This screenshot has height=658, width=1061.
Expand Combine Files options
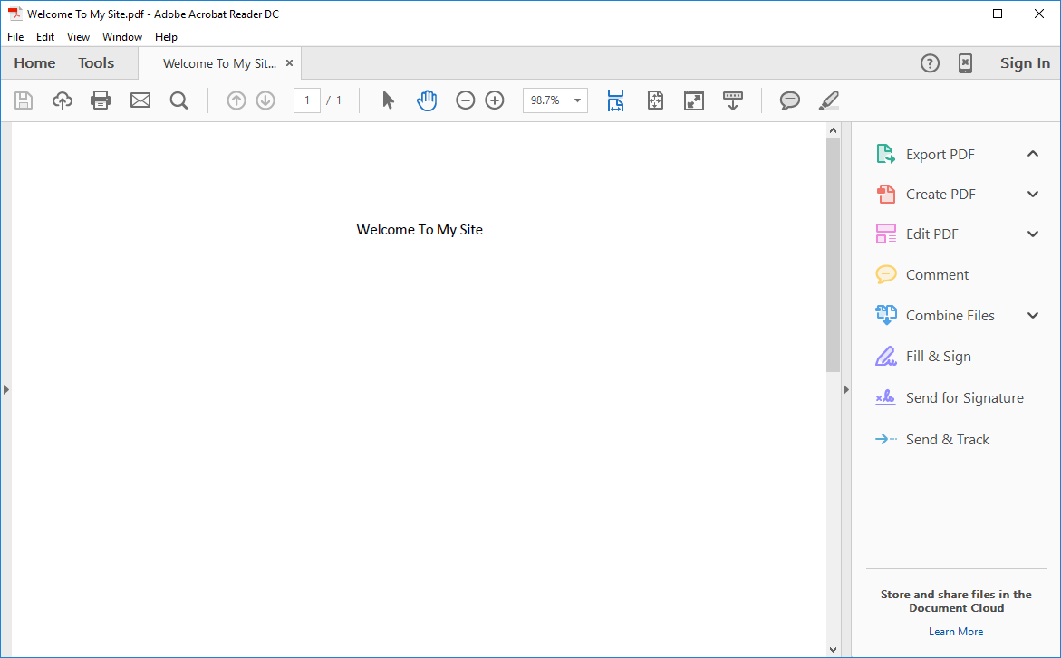coord(1032,314)
